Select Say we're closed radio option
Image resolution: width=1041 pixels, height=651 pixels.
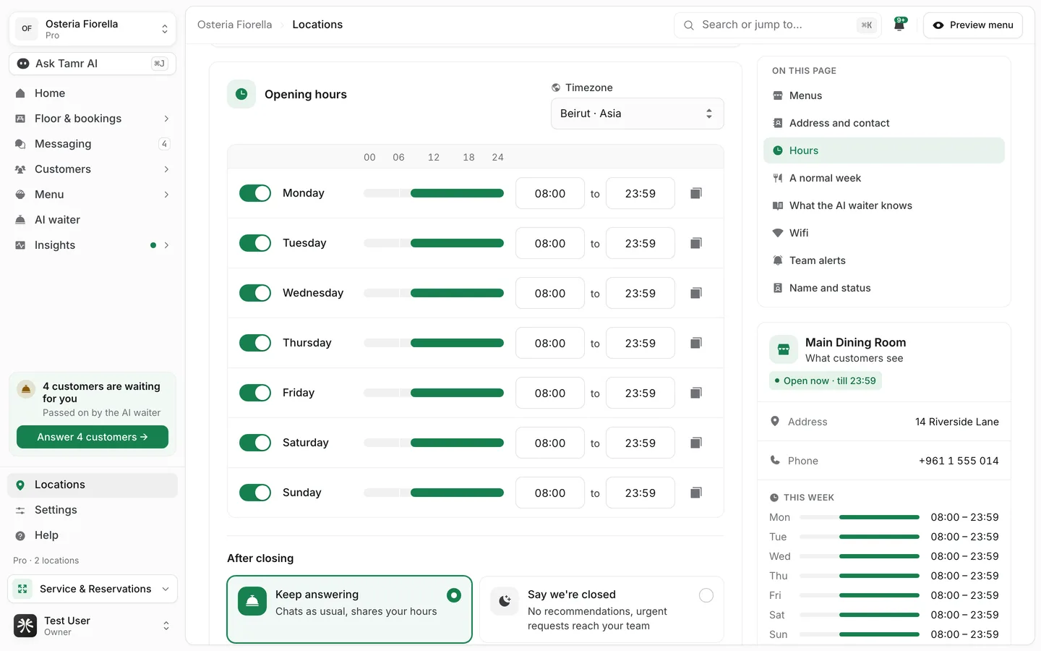coord(706,595)
